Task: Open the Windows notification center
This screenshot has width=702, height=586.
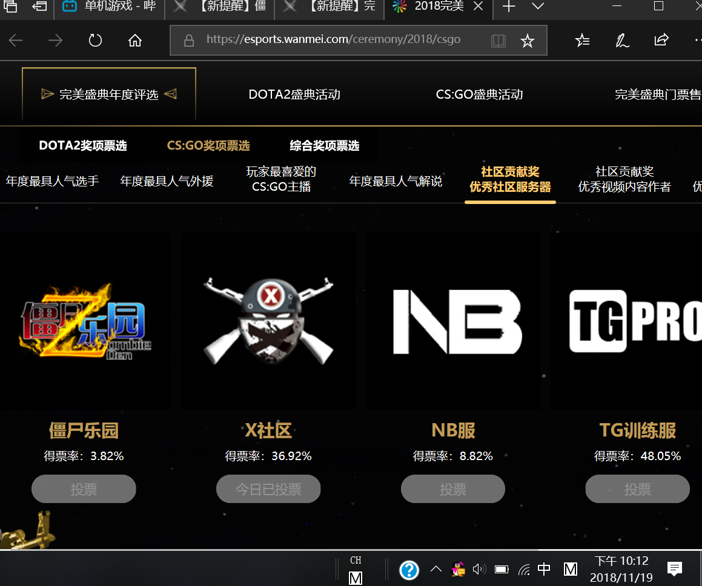Action: 675,569
